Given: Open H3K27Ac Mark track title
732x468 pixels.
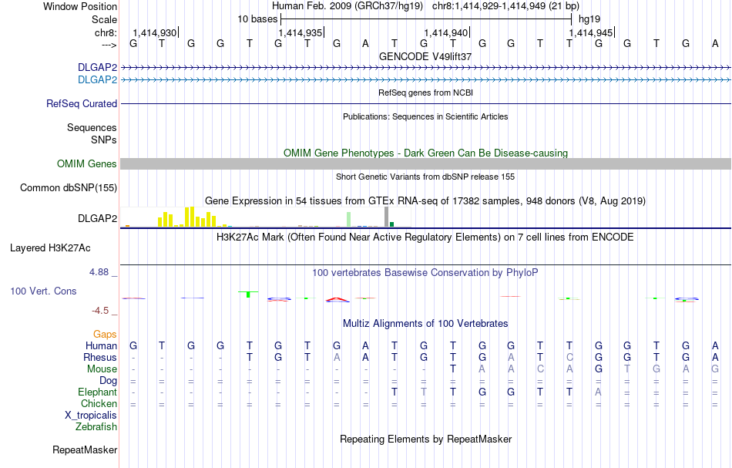Looking at the screenshot, I should click(x=425, y=237).
